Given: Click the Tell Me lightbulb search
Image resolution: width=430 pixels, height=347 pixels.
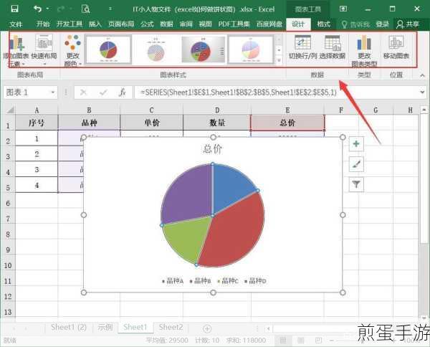Looking at the screenshot, I should click(x=355, y=24).
